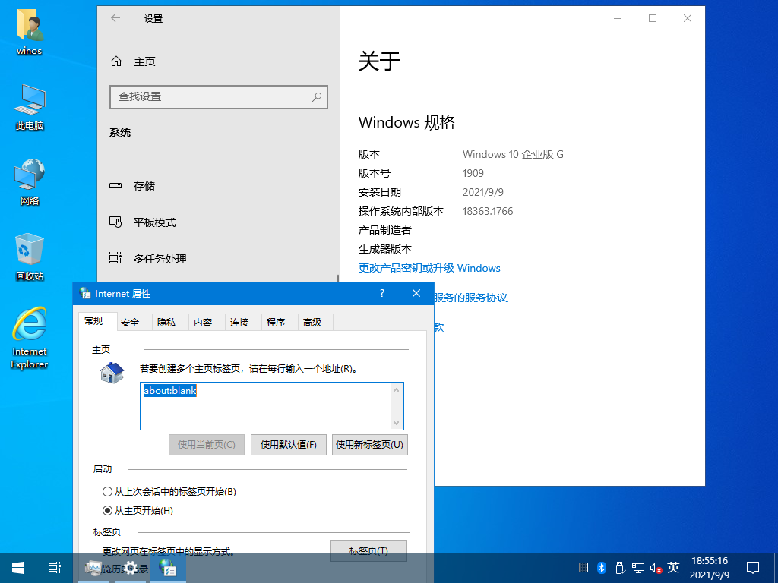
Task: Maximize the Settings window
Action: [653, 18]
